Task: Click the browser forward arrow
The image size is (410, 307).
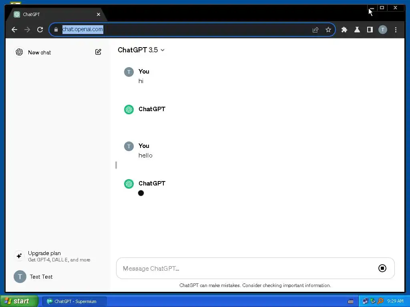Action: pos(27,30)
